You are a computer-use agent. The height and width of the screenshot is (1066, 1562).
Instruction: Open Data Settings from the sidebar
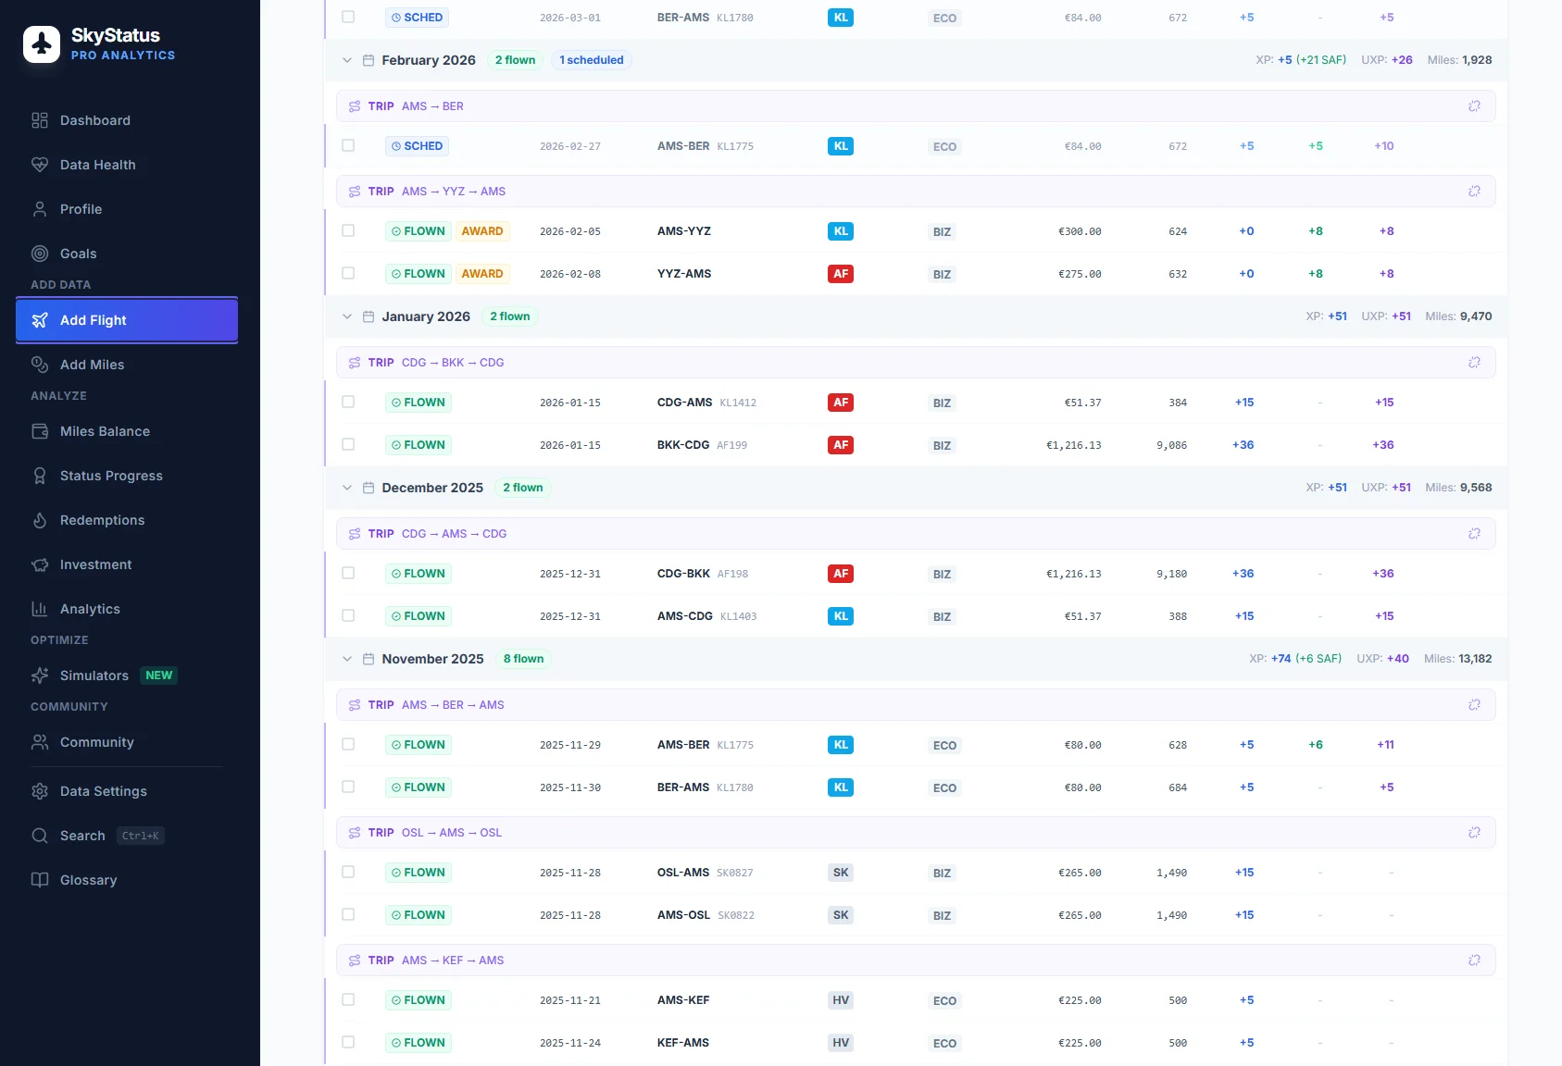(103, 791)
